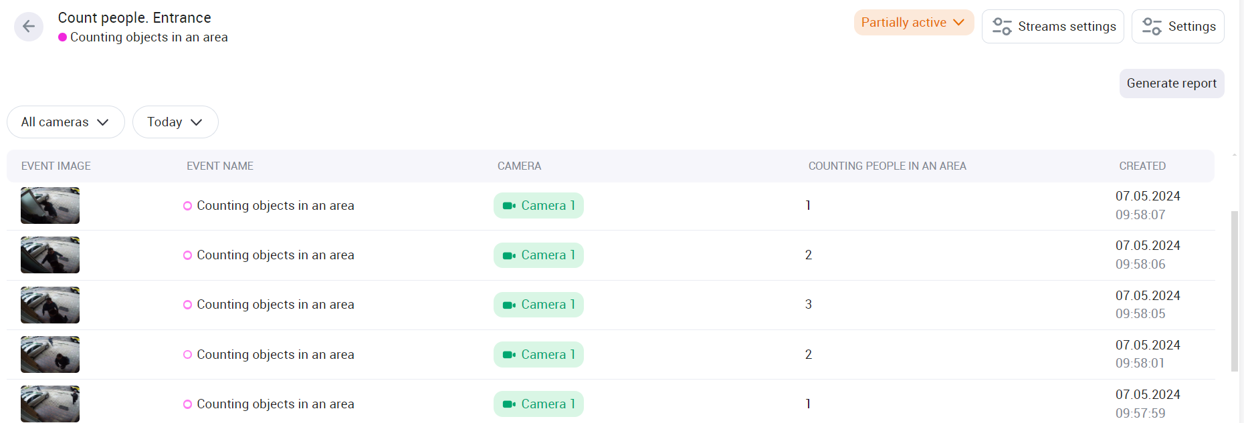
Task: Click the vertical scrollbar thumb of the table
Action: 1235,291
